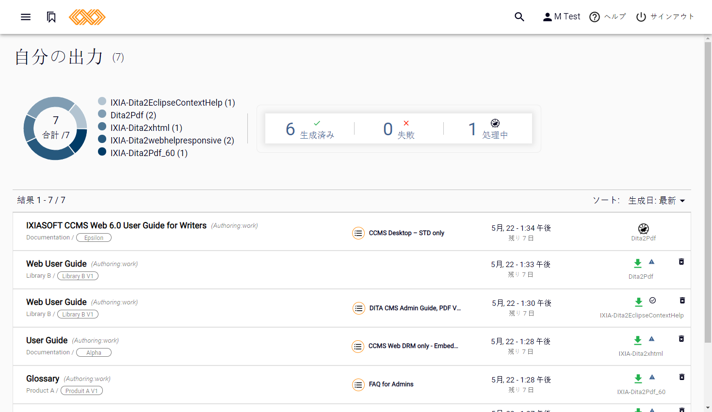Filter by 失敗 failed outputs
Image resolution: width=712 pixels, height=412 pixels.
click(x=399, y=129)
